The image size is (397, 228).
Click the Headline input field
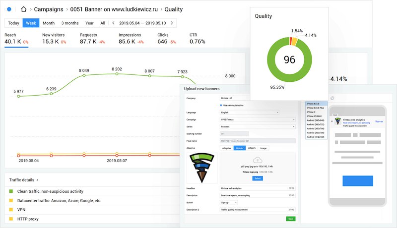pos(258,188)
